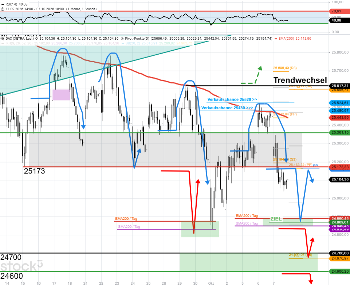Click the orange 24.670,97 price tag
The image size is (350, 285).
(340, 258)
